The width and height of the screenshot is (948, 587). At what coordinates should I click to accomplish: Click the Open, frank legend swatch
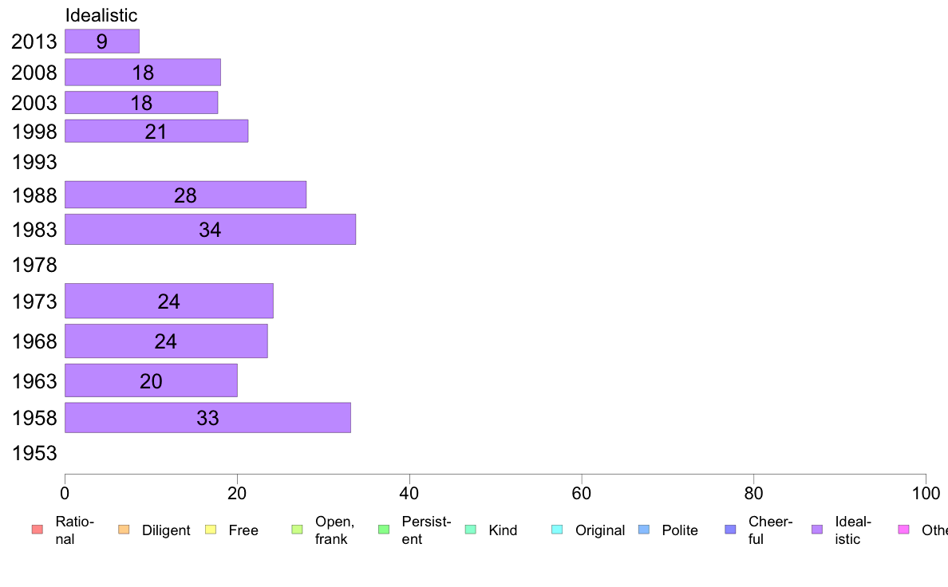click(297, 530)
